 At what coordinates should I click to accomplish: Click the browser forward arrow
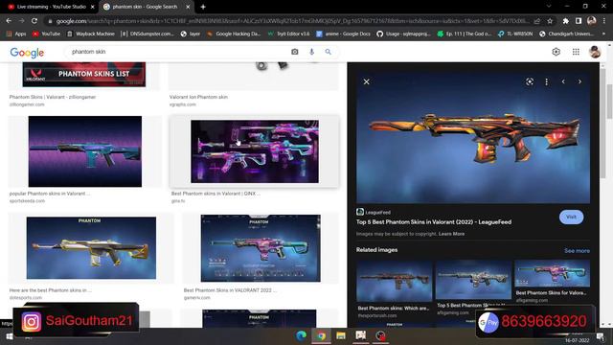pos(21,21)
